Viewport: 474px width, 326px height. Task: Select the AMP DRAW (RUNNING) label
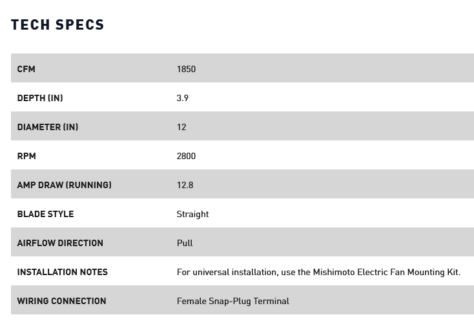65,185
